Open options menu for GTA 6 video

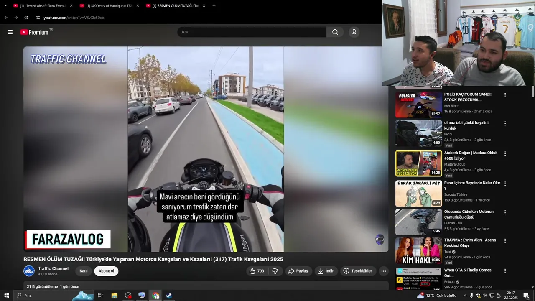(x=505, y=271)
